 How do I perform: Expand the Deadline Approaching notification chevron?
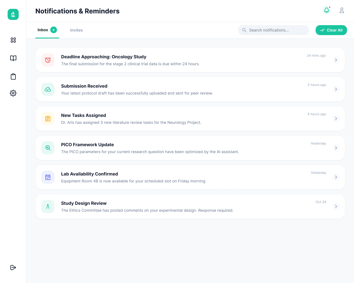[x=336, y=60]
